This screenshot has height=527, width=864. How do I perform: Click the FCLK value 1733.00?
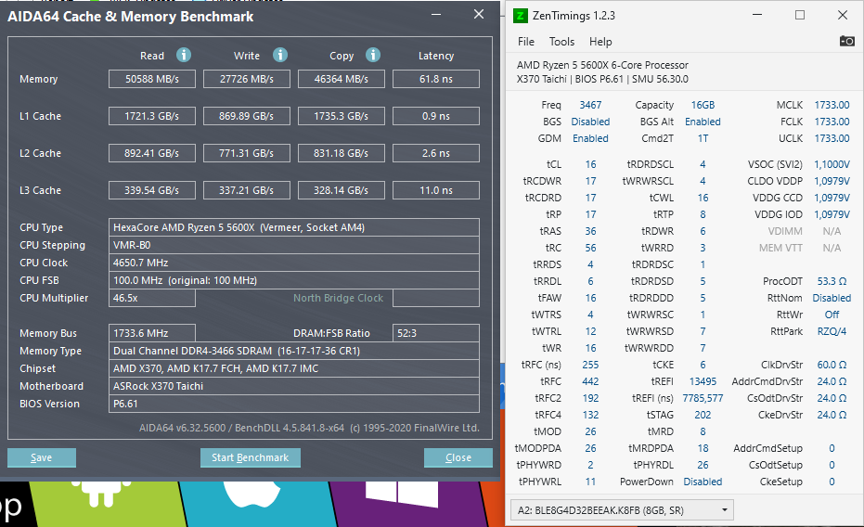(832, 122)
